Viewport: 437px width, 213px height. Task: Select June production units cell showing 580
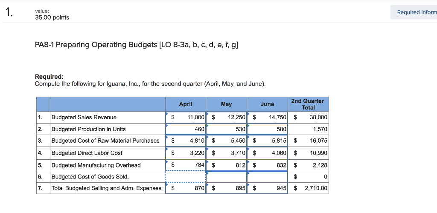pyautogui.click(x=267, y=129)
